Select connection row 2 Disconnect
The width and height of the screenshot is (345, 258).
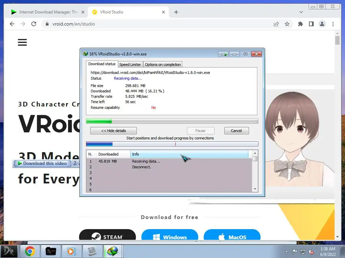(x=169, y=167)
